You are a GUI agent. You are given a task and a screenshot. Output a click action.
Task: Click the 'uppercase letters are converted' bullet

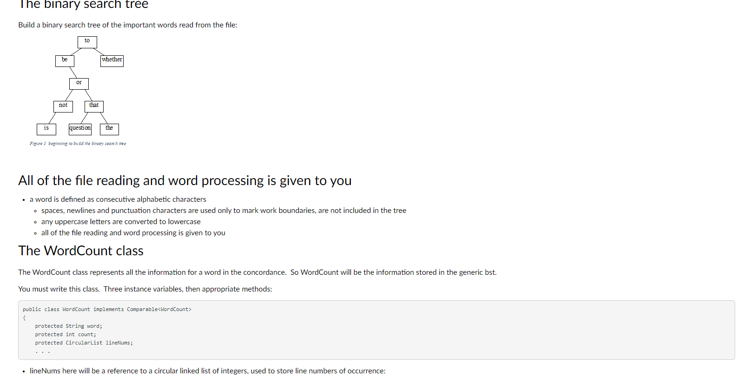(x=121, y=222)
